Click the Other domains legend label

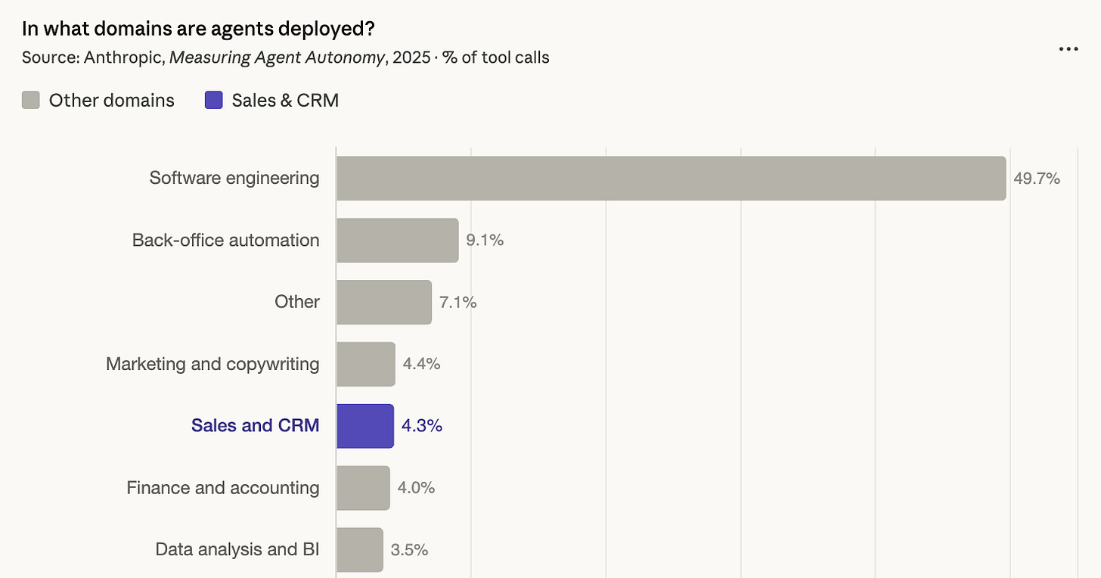(x=112, y=100)
